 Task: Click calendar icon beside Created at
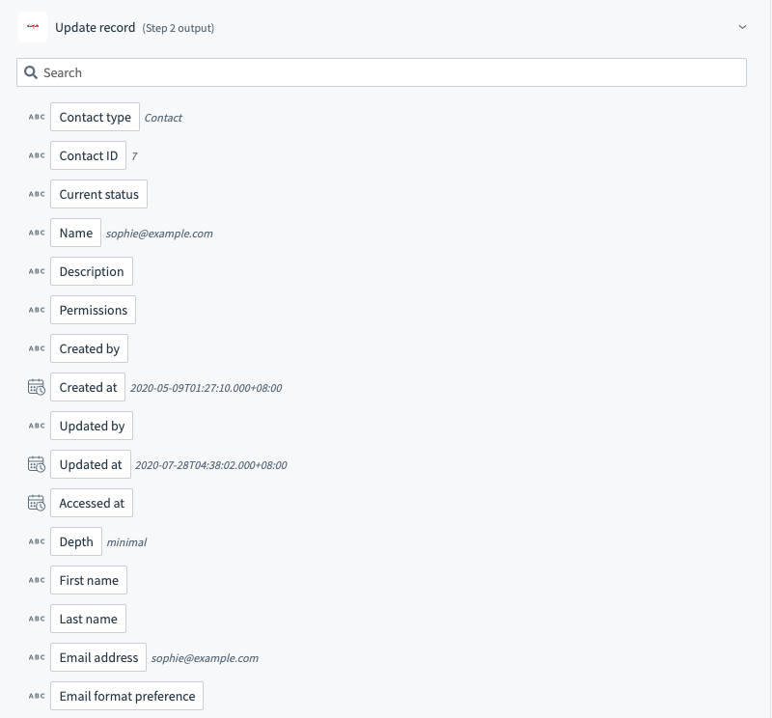click(36, 387)
